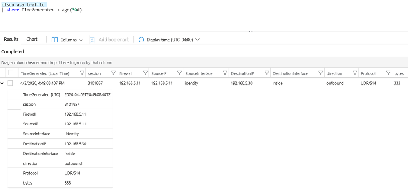Filter the DestinationInterface column
The height and width of the screenshot is (189, 408).
[x=321, y=73]
